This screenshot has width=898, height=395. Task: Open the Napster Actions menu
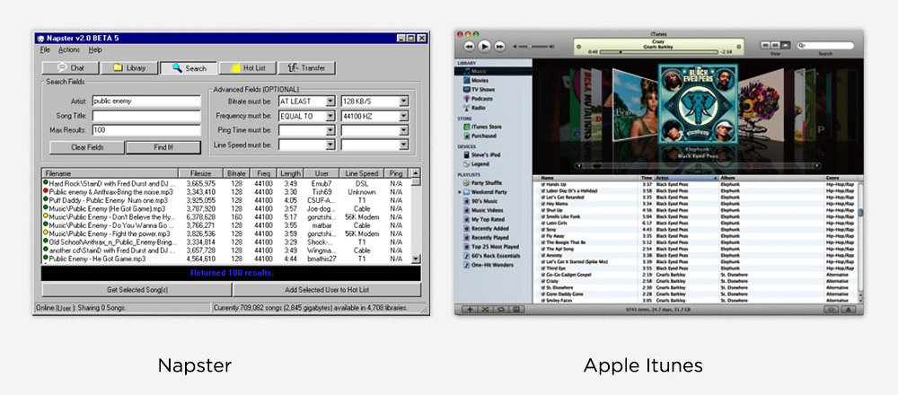69,49
